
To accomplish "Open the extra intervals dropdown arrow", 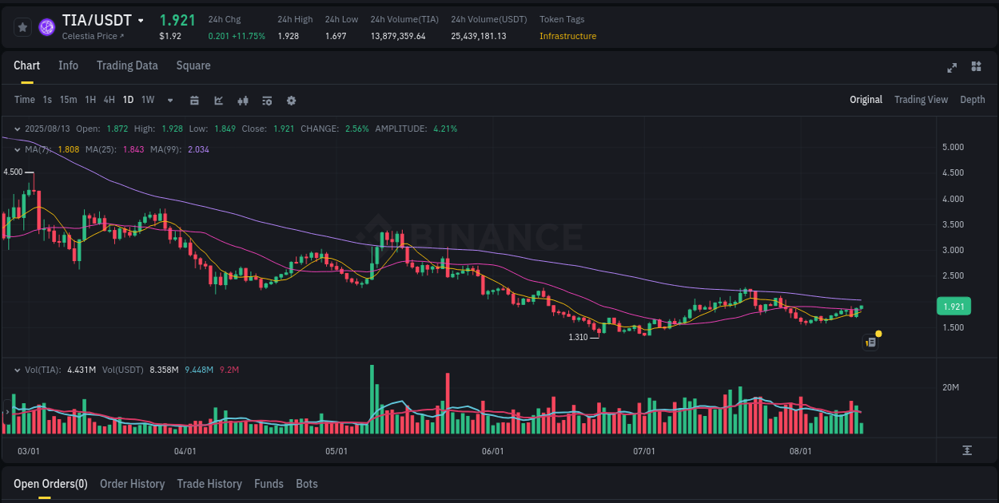I will click(x=169, y=100).
